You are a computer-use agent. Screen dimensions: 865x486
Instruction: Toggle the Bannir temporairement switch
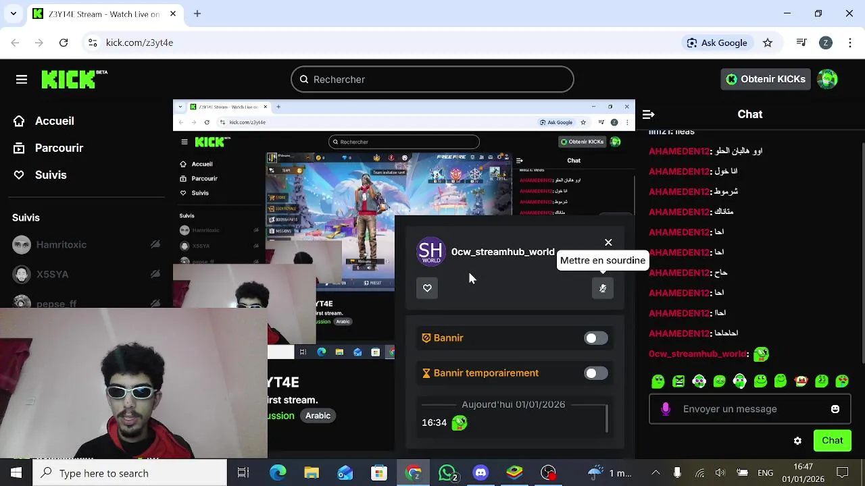pyautogui.click(x=595, y=373)
